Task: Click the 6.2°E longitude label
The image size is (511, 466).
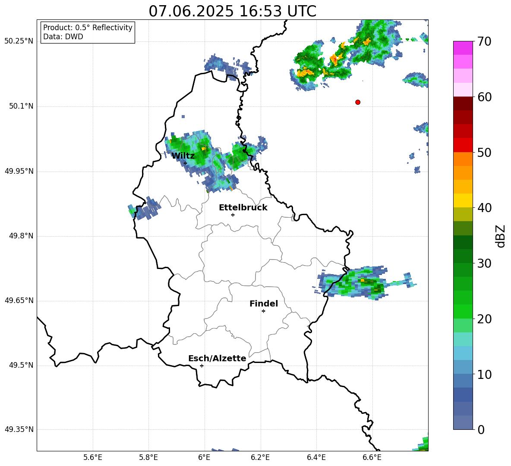Action: 260,458
